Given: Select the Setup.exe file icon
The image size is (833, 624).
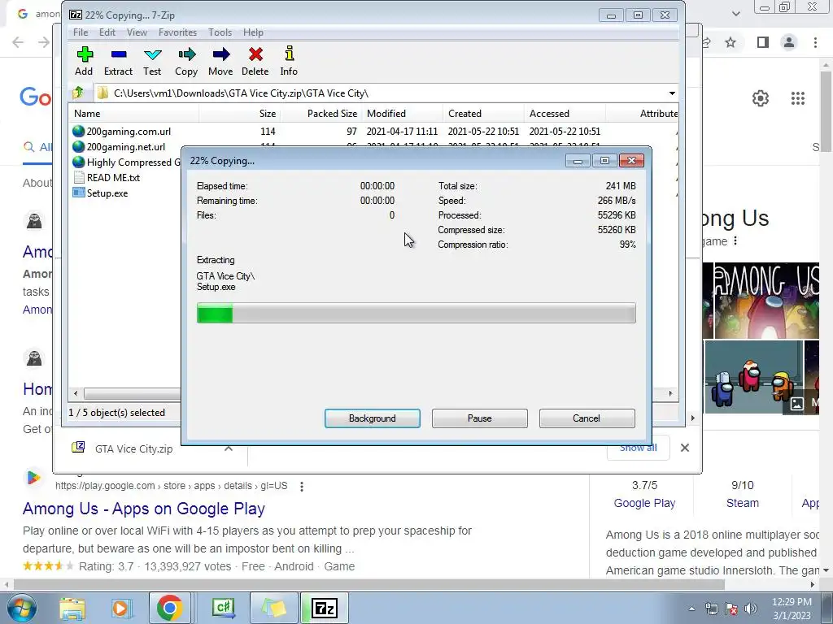Looking at the screenshot, I should click(x=79, y=193).
